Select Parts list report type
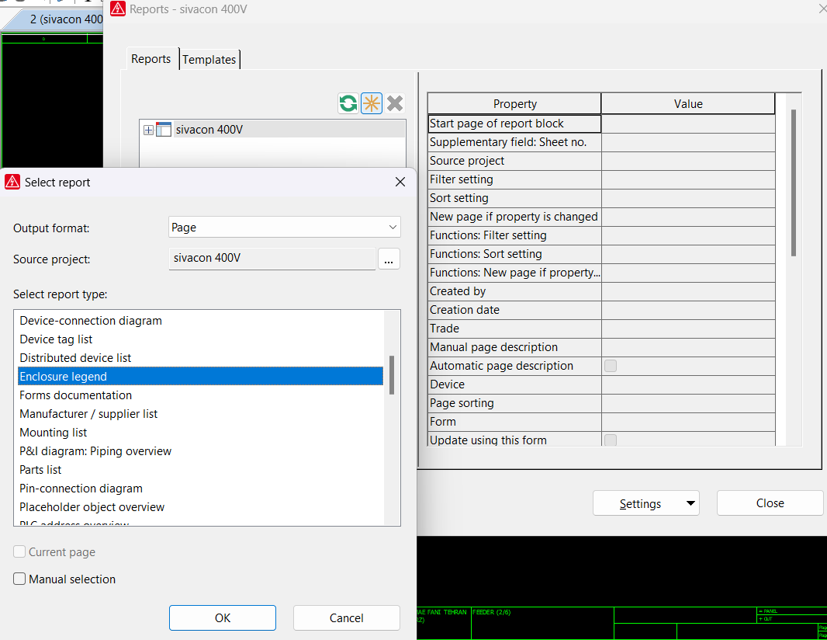The image size is (827, 640). [x=200, y=469]
